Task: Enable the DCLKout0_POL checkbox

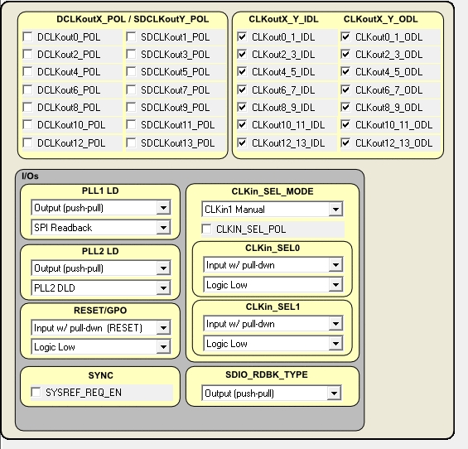Action: click(x=28, y=37)
